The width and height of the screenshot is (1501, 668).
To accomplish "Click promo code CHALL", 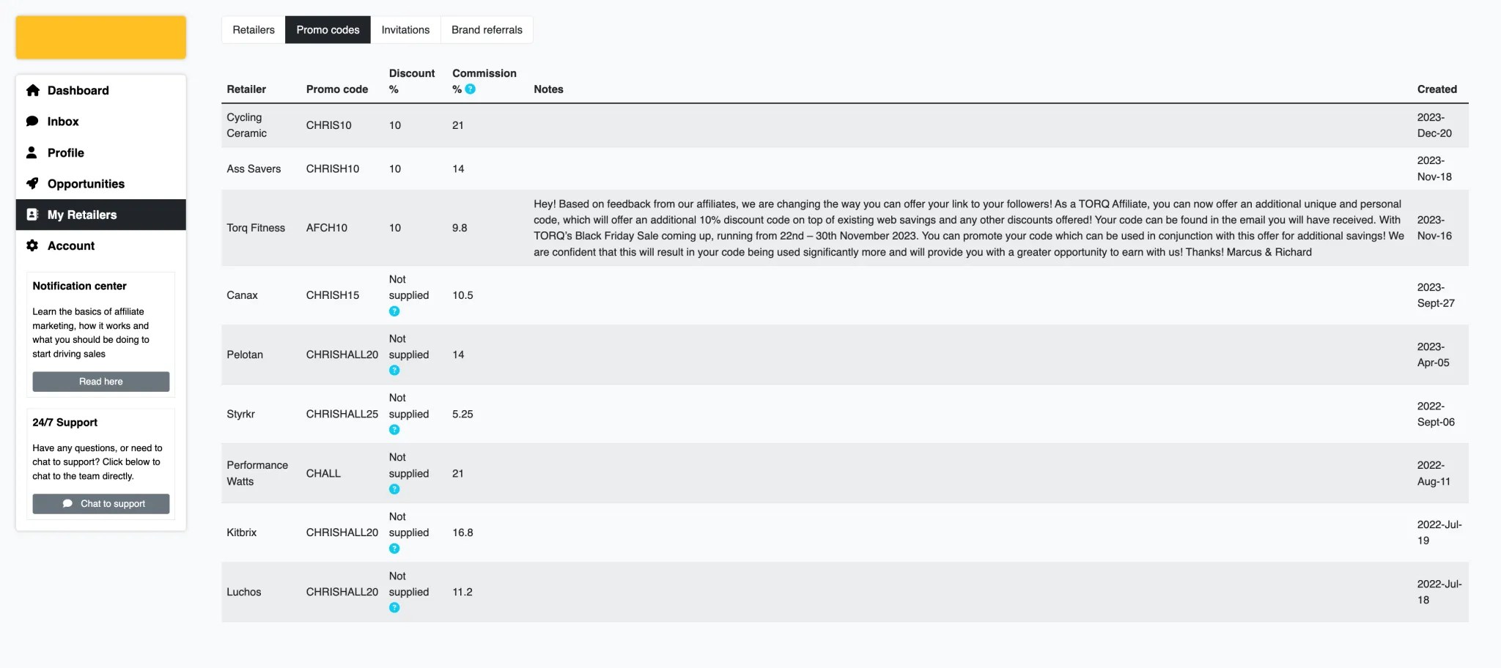I will pos(323,473).
